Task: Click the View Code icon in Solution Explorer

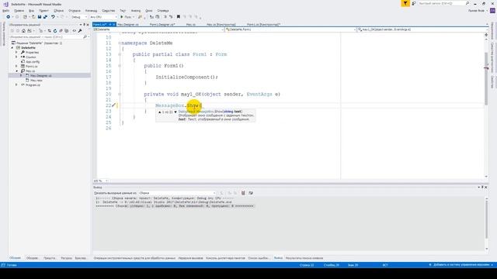Action: 75,31
